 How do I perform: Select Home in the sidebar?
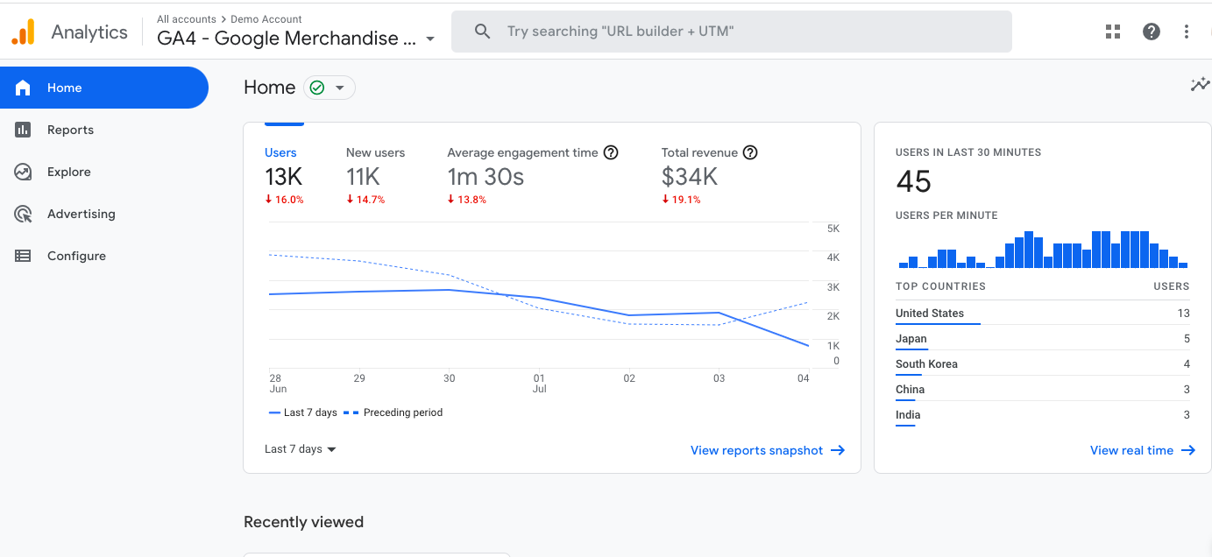coord(104,88)
